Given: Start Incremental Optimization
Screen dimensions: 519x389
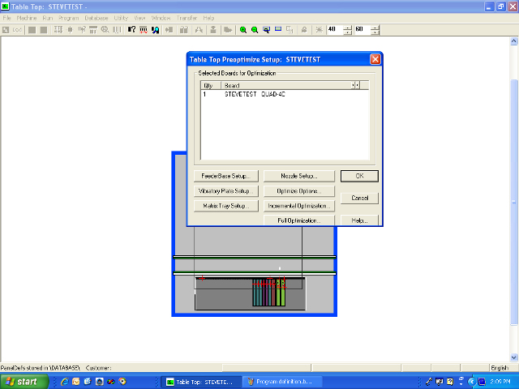Looking at the screenshot, I should [299, 206].
